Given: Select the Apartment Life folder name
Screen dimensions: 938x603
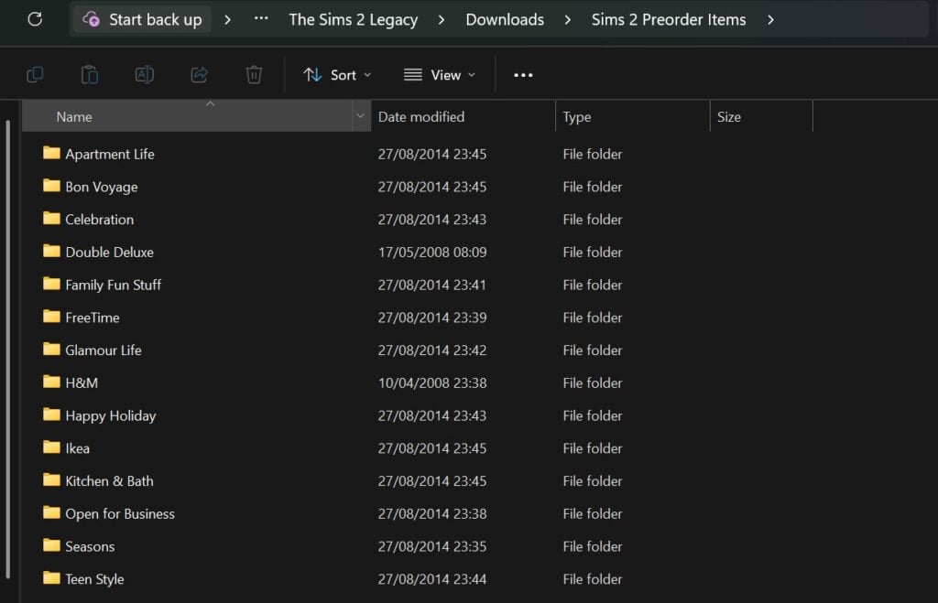Looking at the screenshot, I should click(110, 155).
